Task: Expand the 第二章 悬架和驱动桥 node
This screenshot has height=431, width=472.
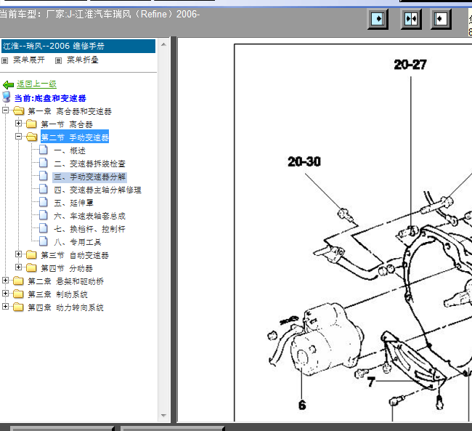Action: click(5, 281)
